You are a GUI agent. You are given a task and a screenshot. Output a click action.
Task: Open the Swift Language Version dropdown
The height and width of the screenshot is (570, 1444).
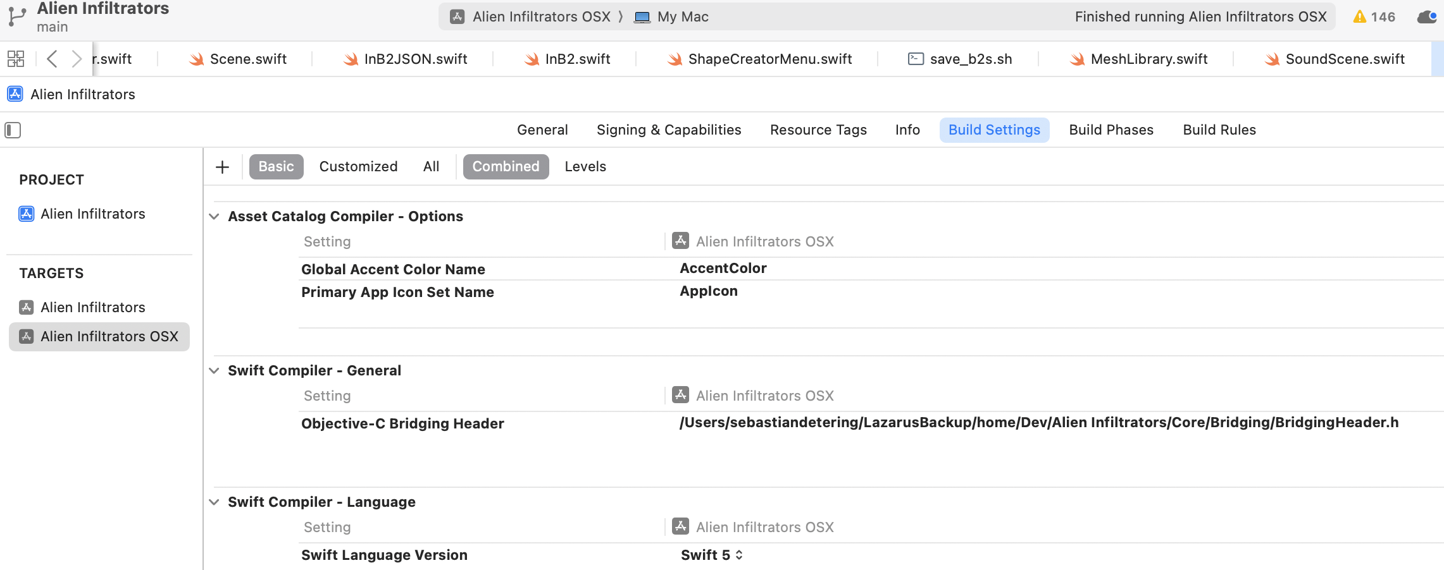point(711,555)
